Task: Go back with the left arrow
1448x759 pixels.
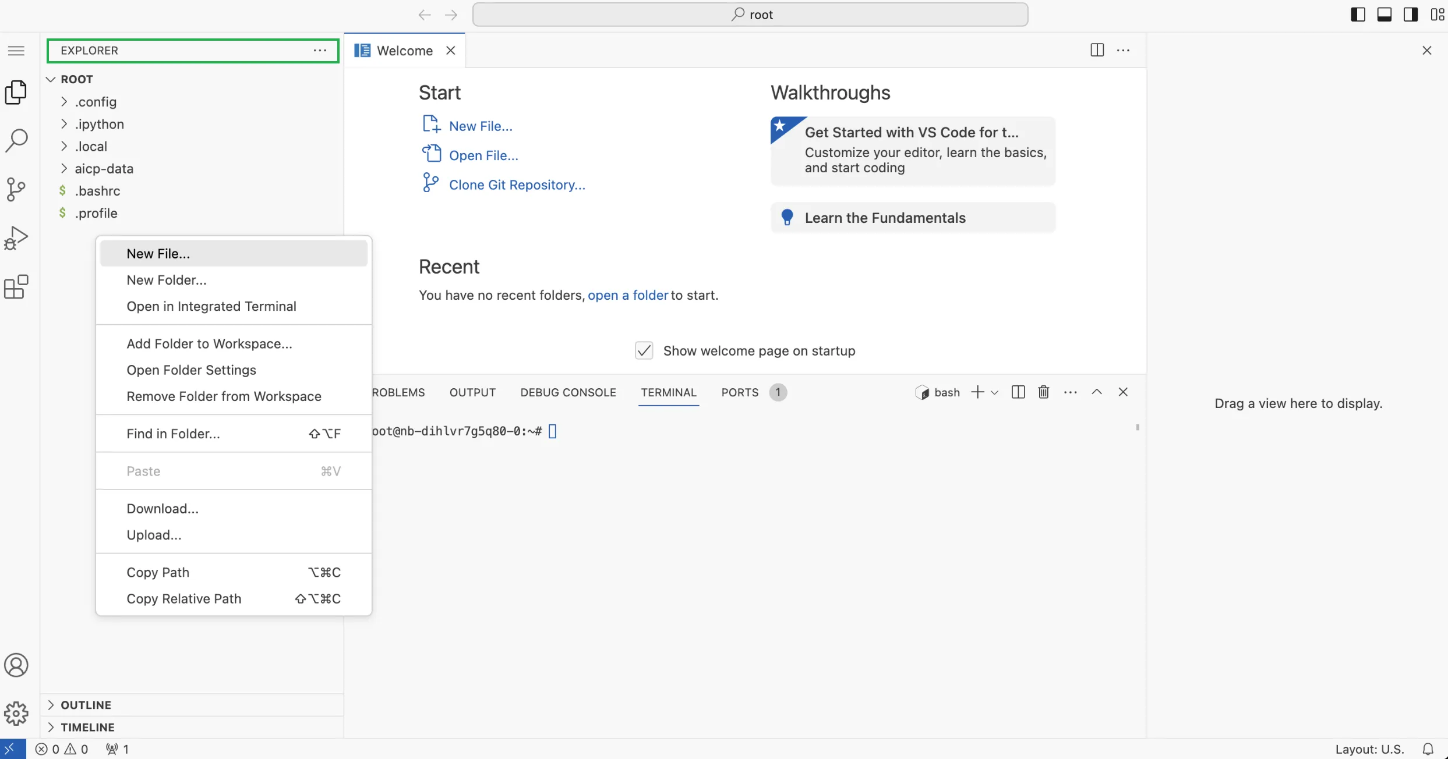Action: coord(425,15)
